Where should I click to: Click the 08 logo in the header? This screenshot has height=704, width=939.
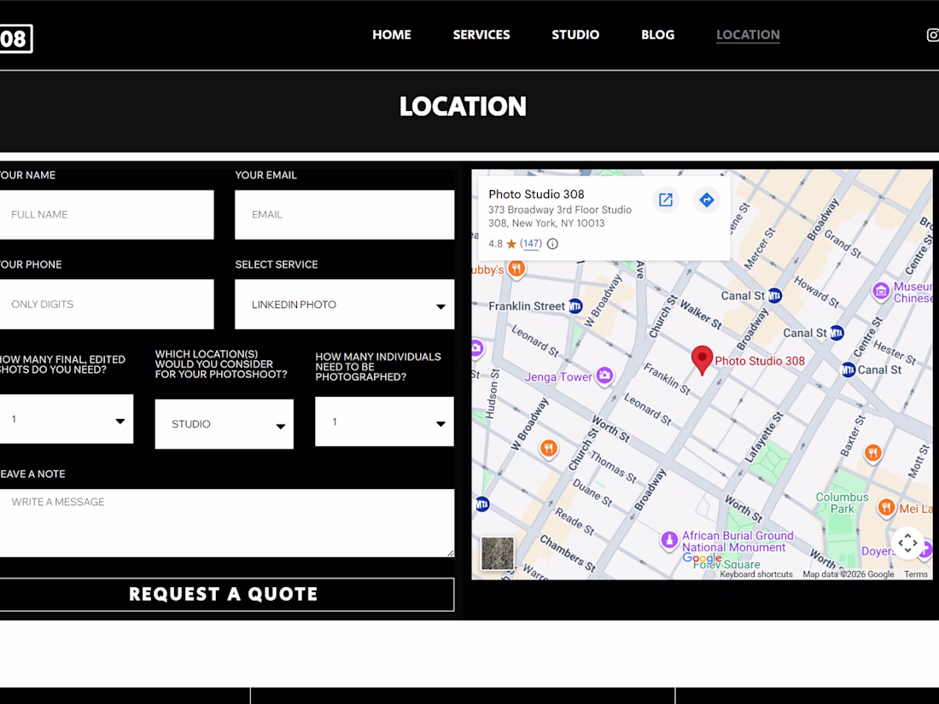[x=16, y=39]
